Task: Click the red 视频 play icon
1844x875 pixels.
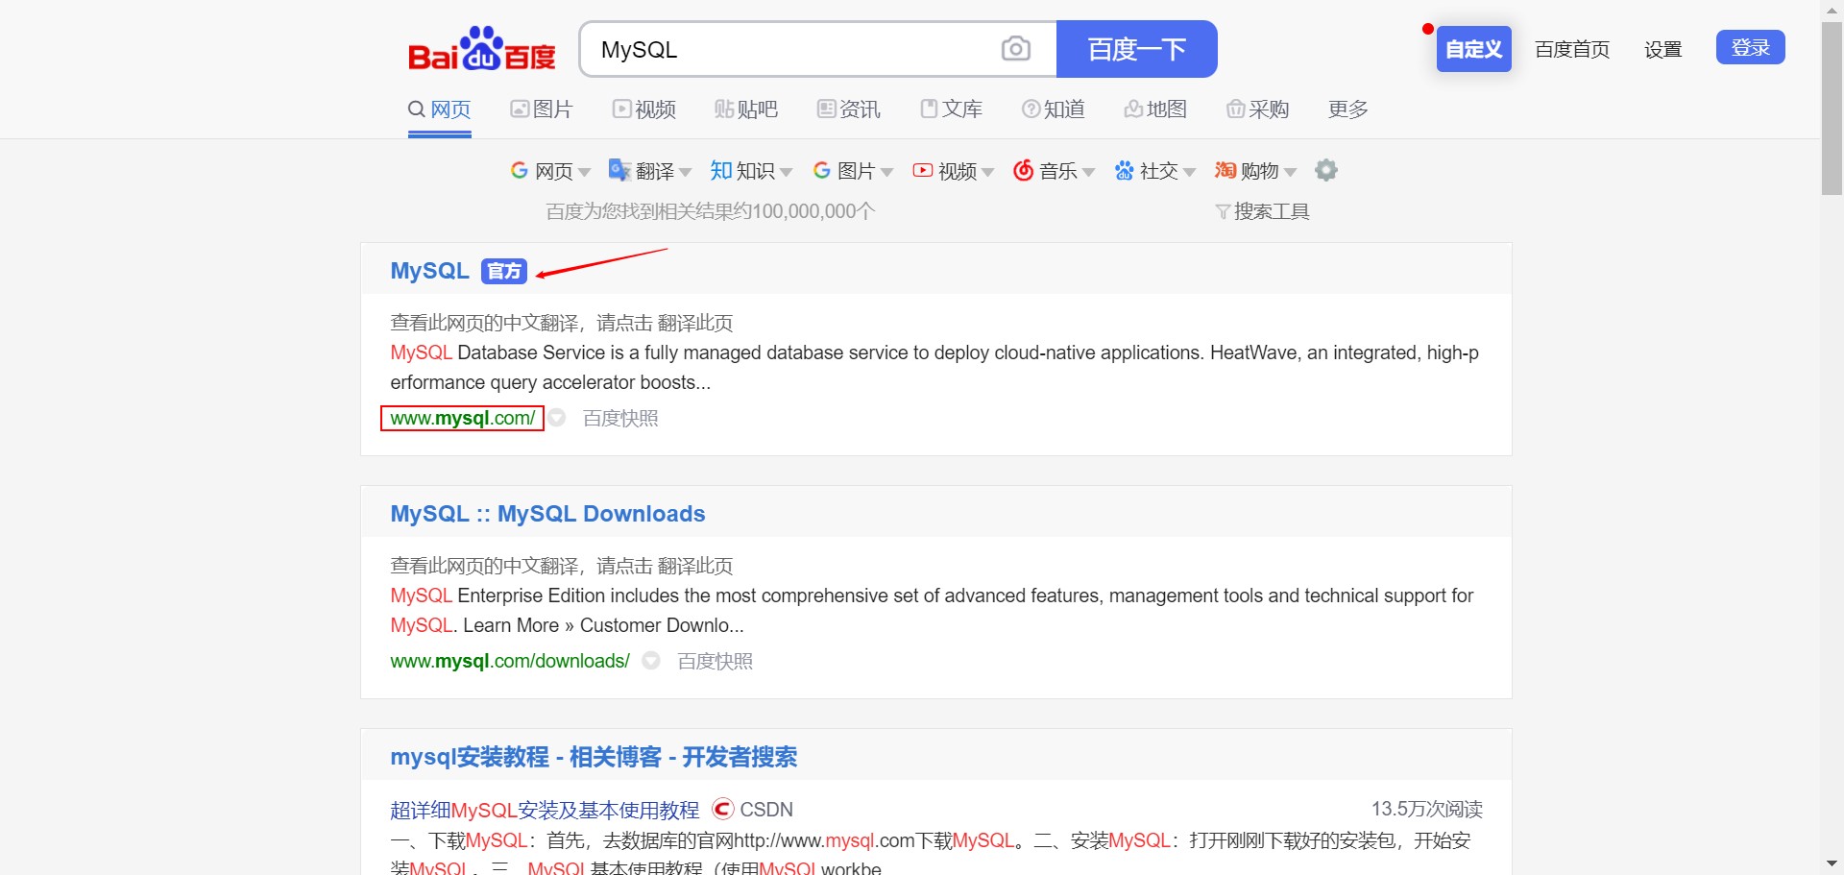Action: (x=923, y=170)
